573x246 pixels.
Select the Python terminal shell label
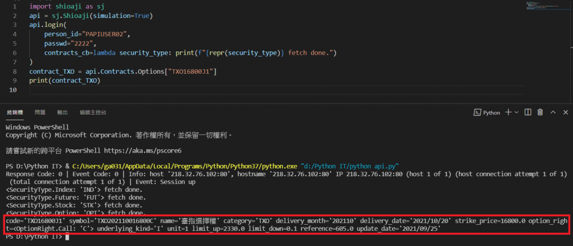click(x=487, y=112)
